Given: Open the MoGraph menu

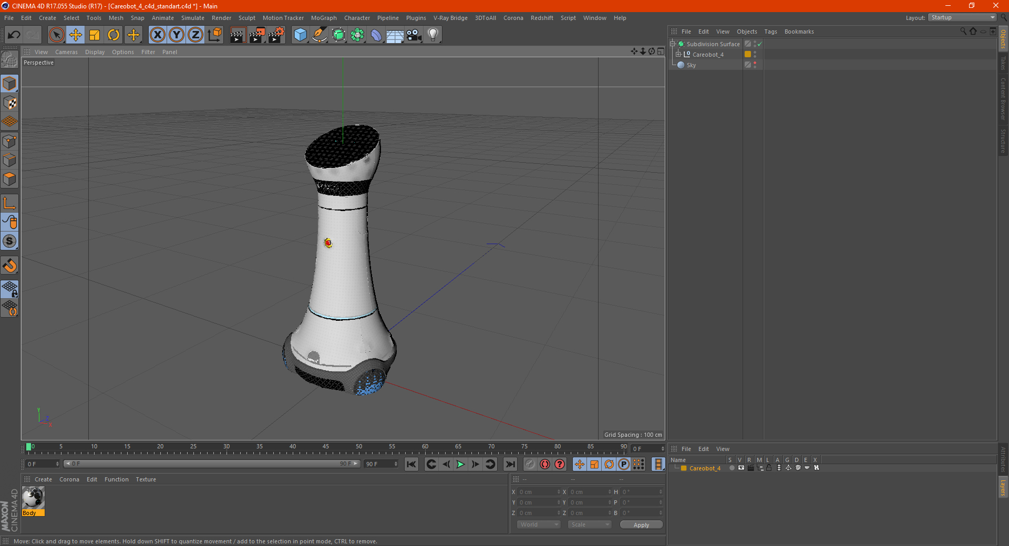Looking at the screenshot, I should [x=324, y=18].
